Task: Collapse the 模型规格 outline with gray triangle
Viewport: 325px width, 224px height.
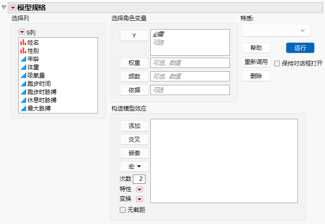Action: (4, 7)
